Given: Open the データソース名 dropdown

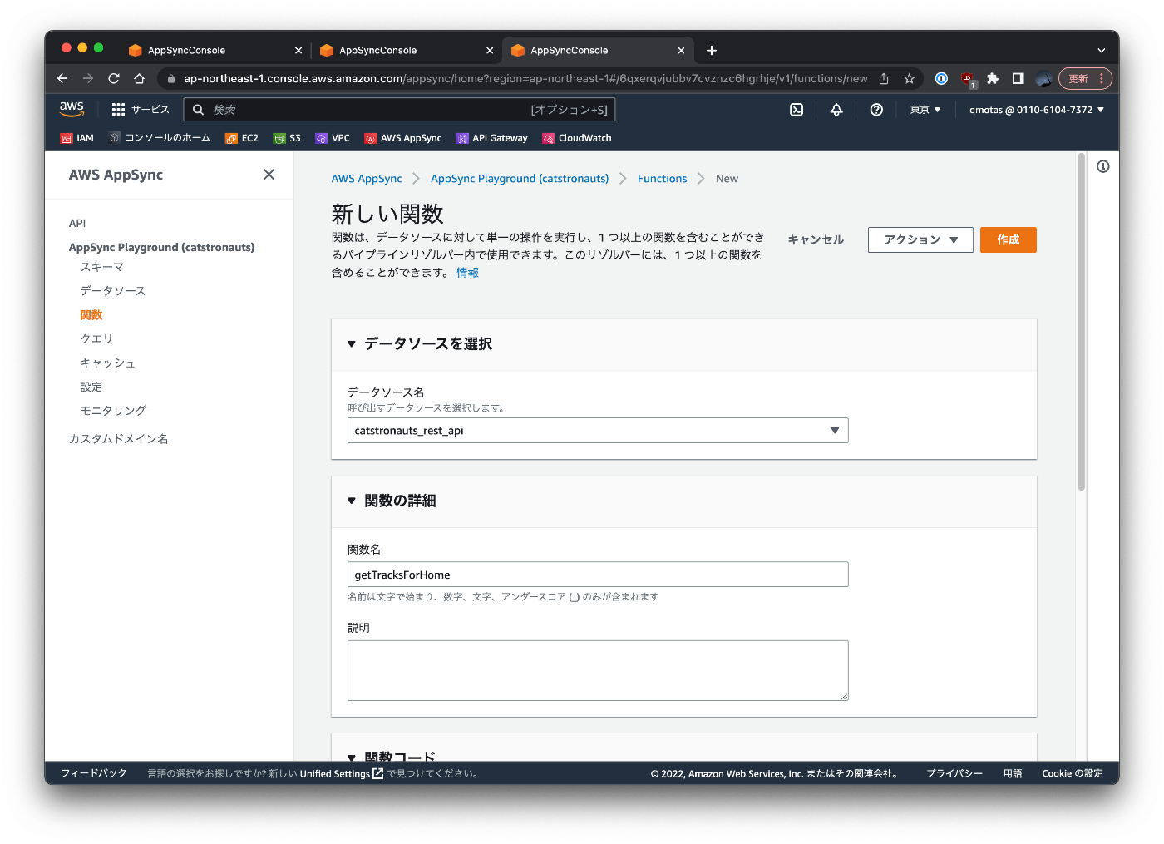Looking at the screenshot, I should click(598, 431).
